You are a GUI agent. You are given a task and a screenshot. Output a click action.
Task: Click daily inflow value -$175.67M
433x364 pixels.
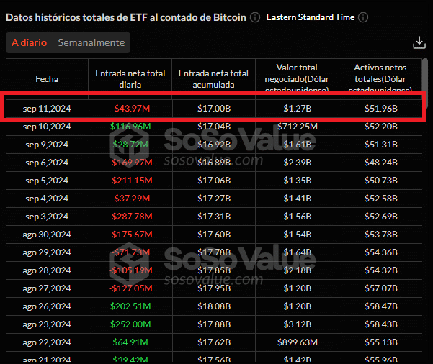click(130, 235)
